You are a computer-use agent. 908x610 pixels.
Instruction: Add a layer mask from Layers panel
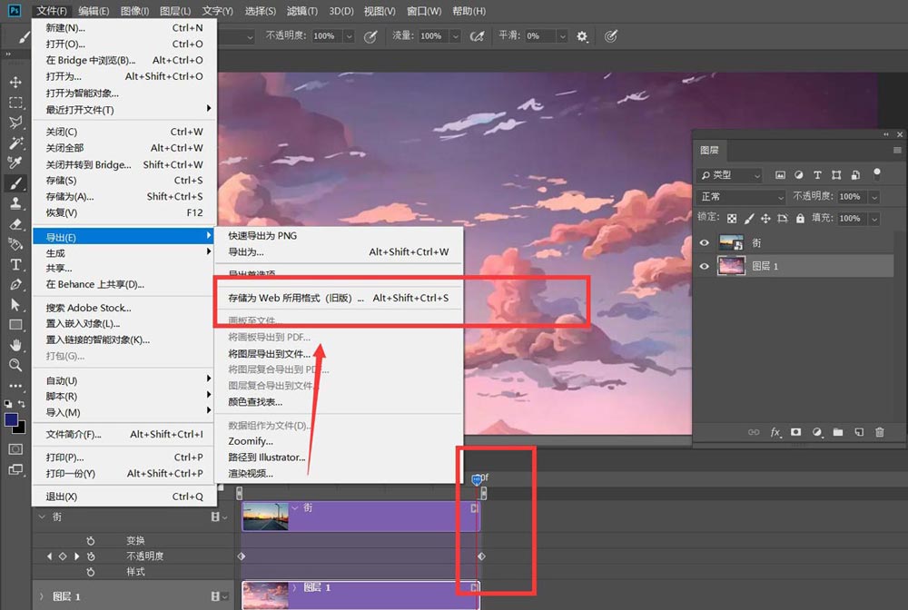click(795, 432)
